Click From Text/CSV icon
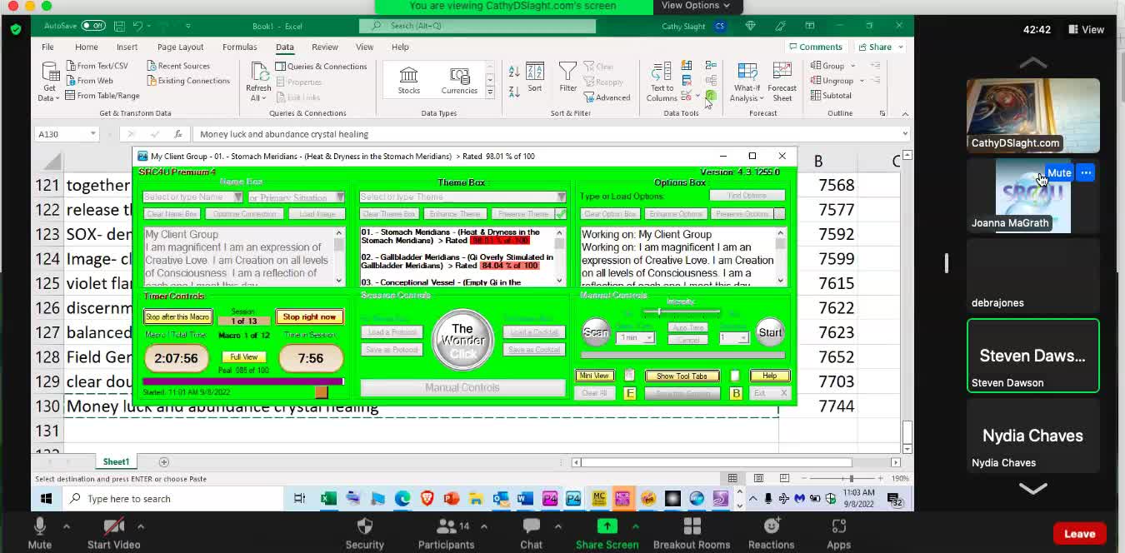 (x=97, y=66)
